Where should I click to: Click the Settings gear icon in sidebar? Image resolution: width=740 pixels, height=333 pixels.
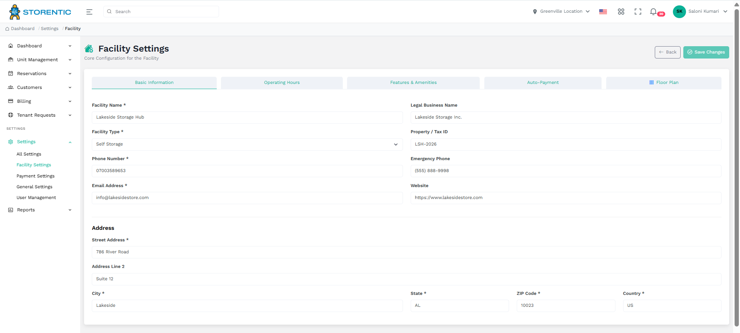click(11, 142)
